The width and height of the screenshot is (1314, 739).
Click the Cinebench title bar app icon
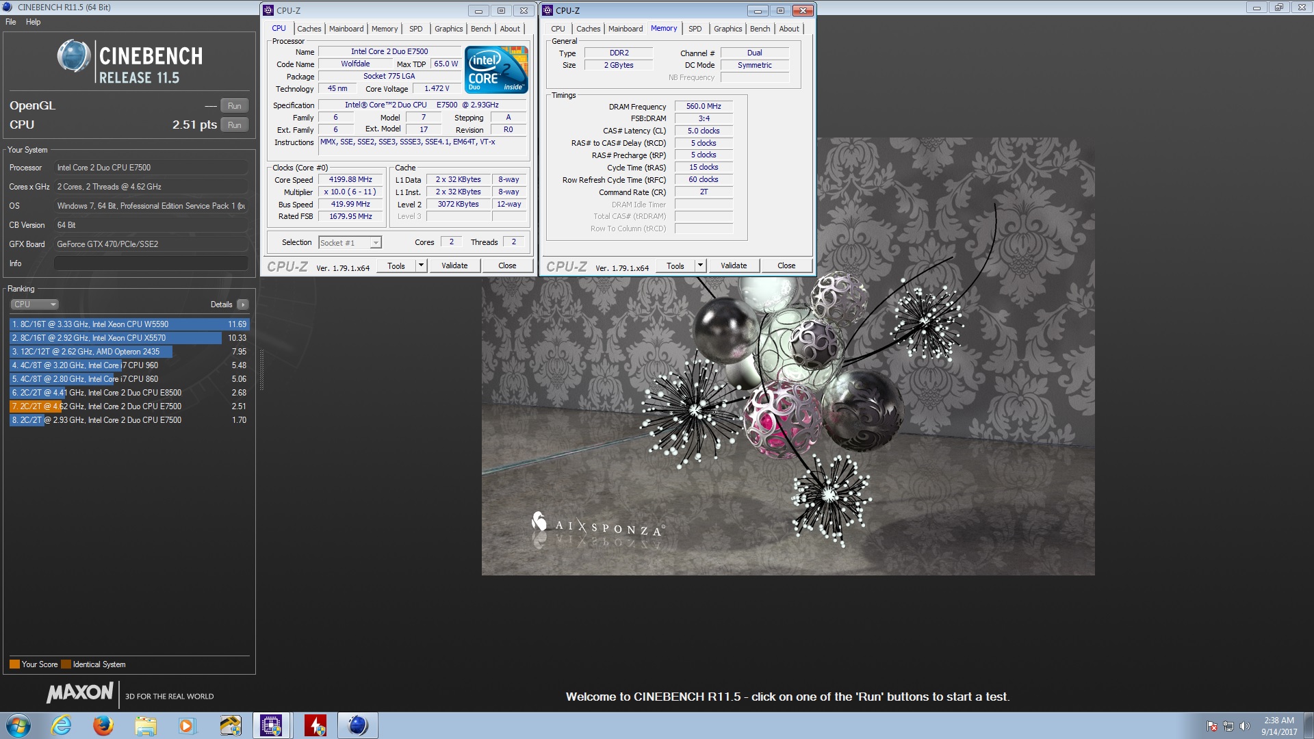[8, 7]
